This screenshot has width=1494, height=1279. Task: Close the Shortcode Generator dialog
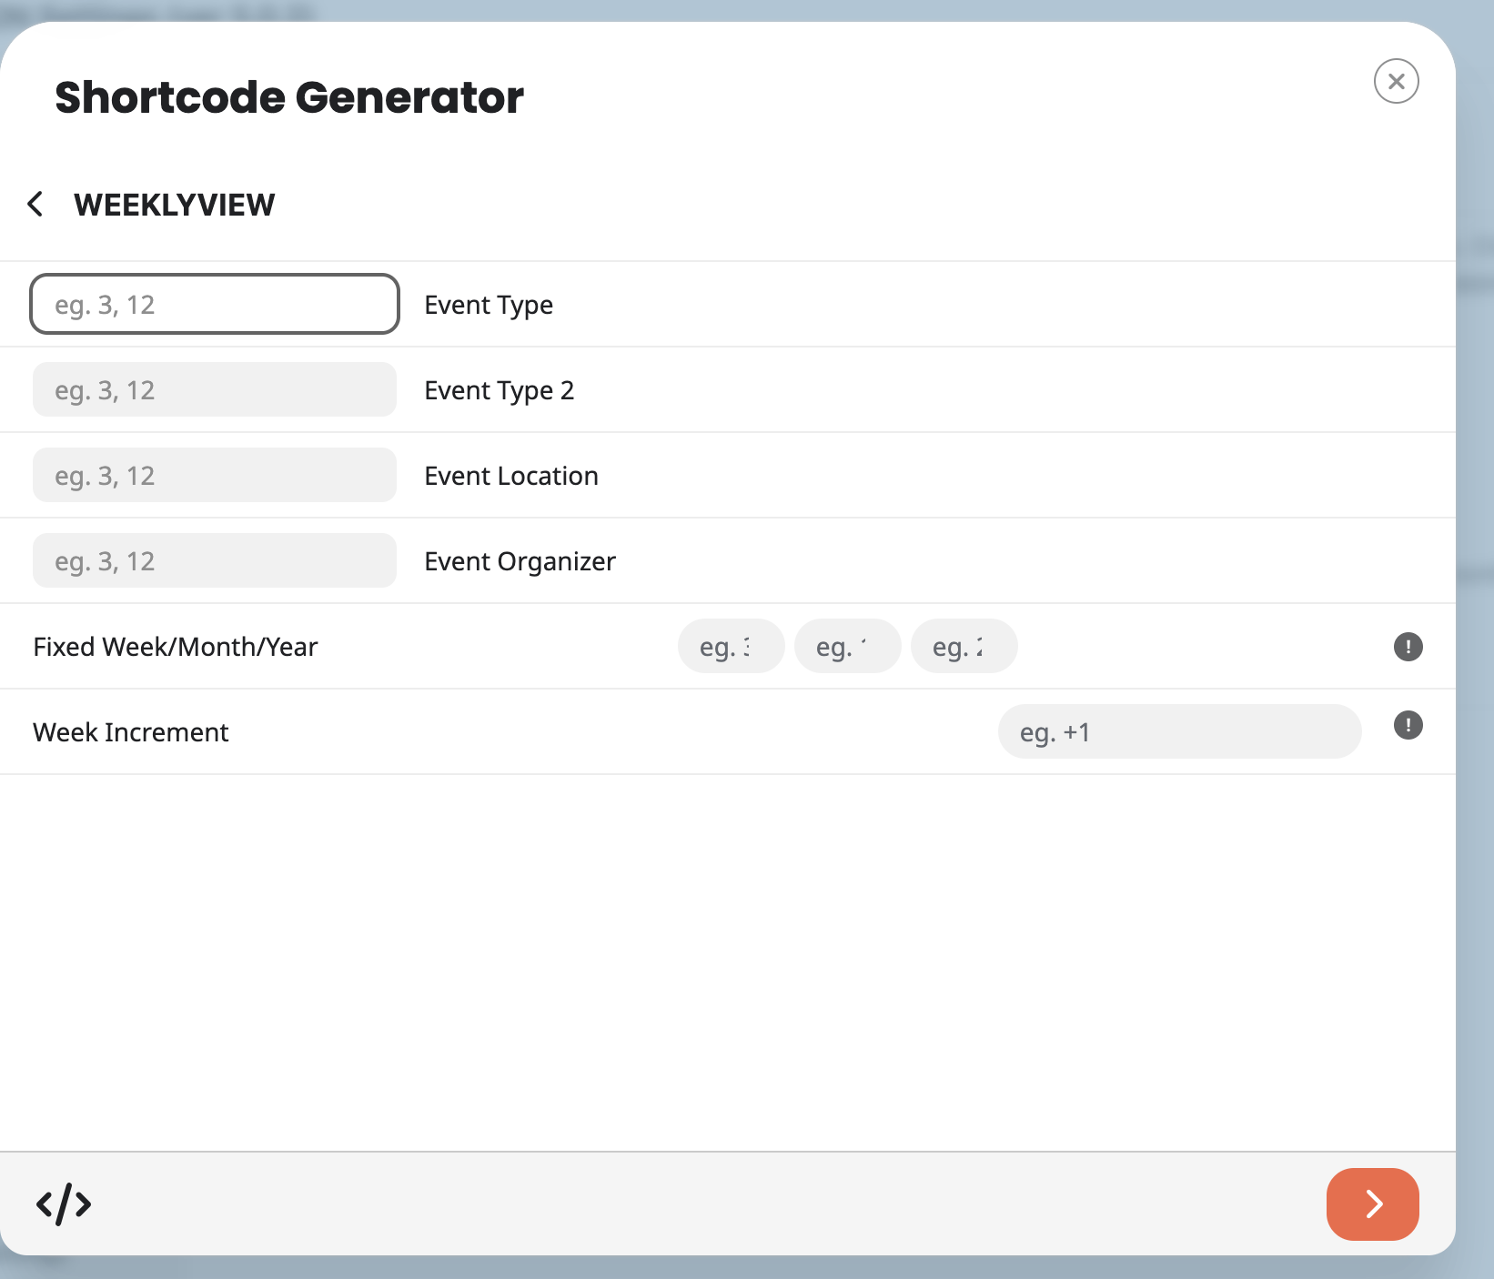click(x=1396, y=81)
